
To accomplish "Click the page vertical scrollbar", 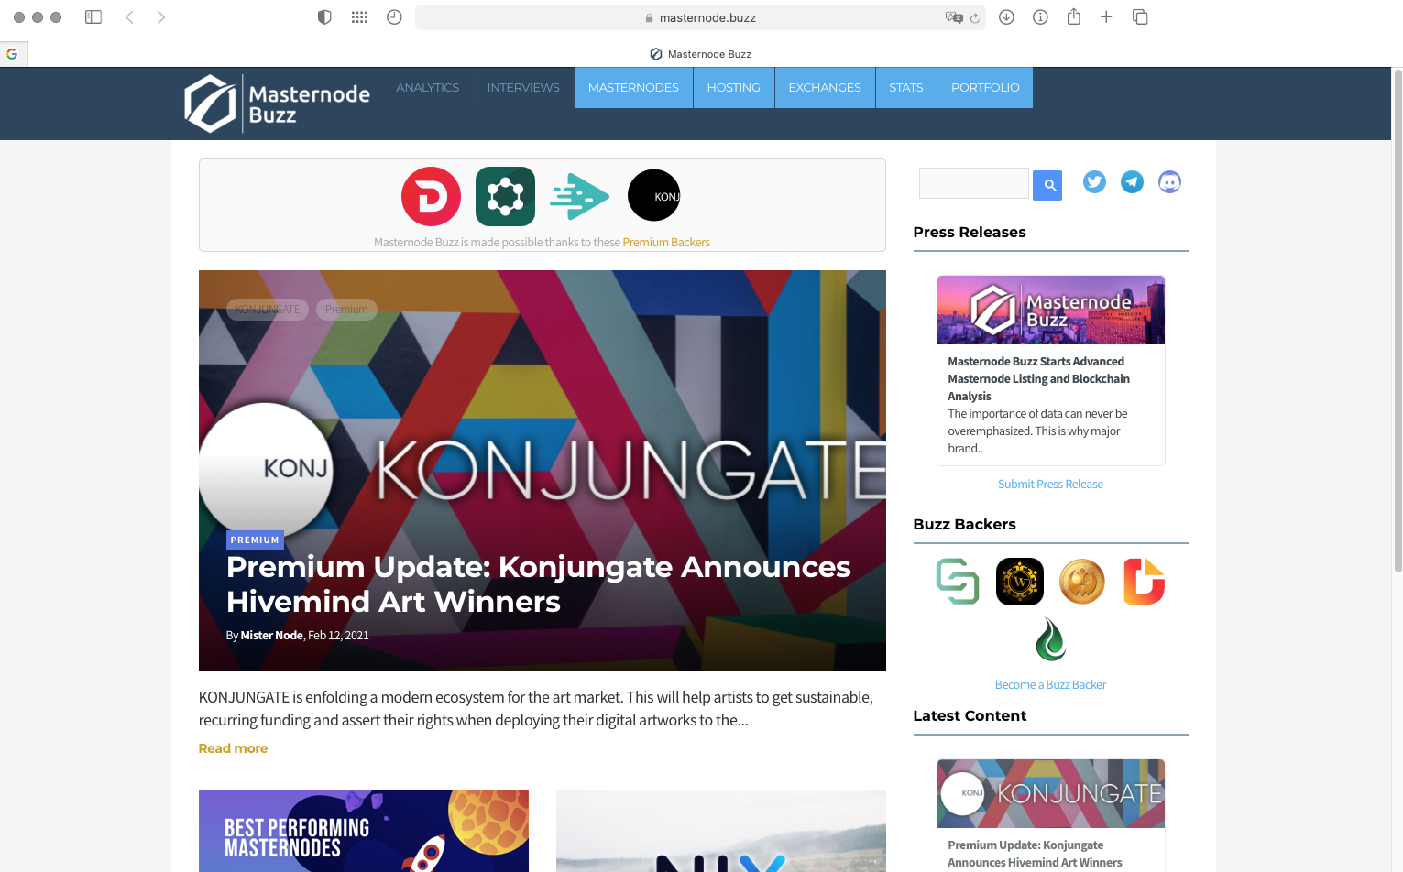I will [1398, 321].
